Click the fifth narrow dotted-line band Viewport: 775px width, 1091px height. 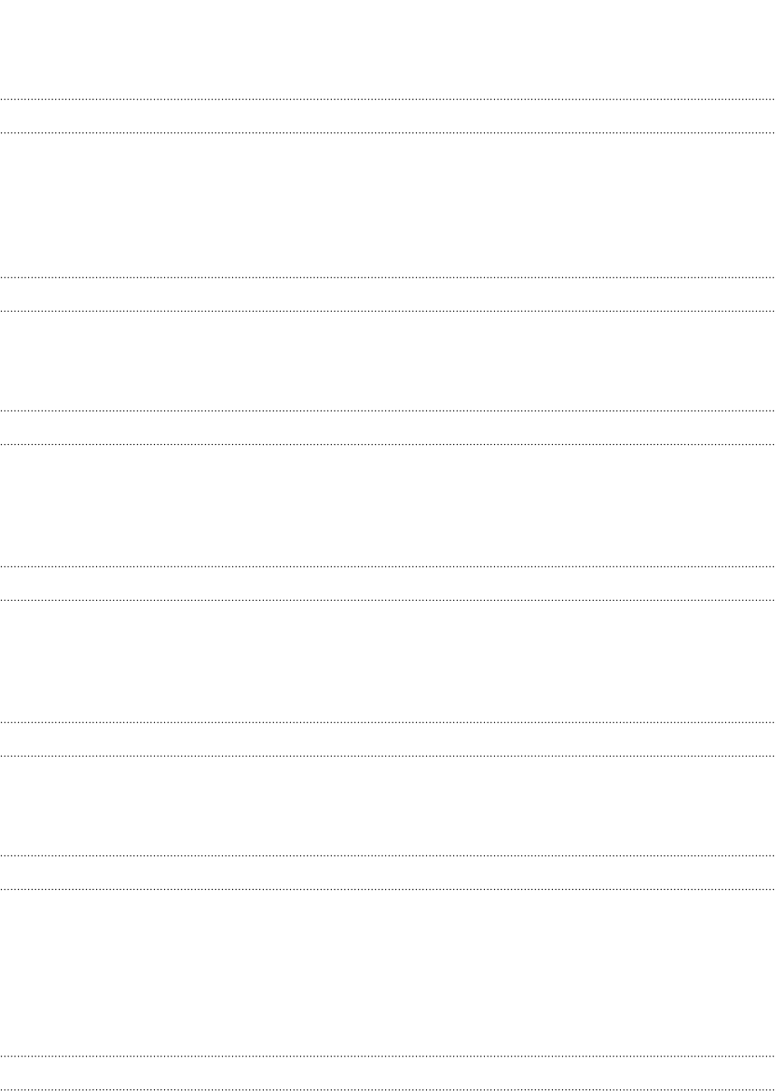pyautogui.click(x=387, y=739)
